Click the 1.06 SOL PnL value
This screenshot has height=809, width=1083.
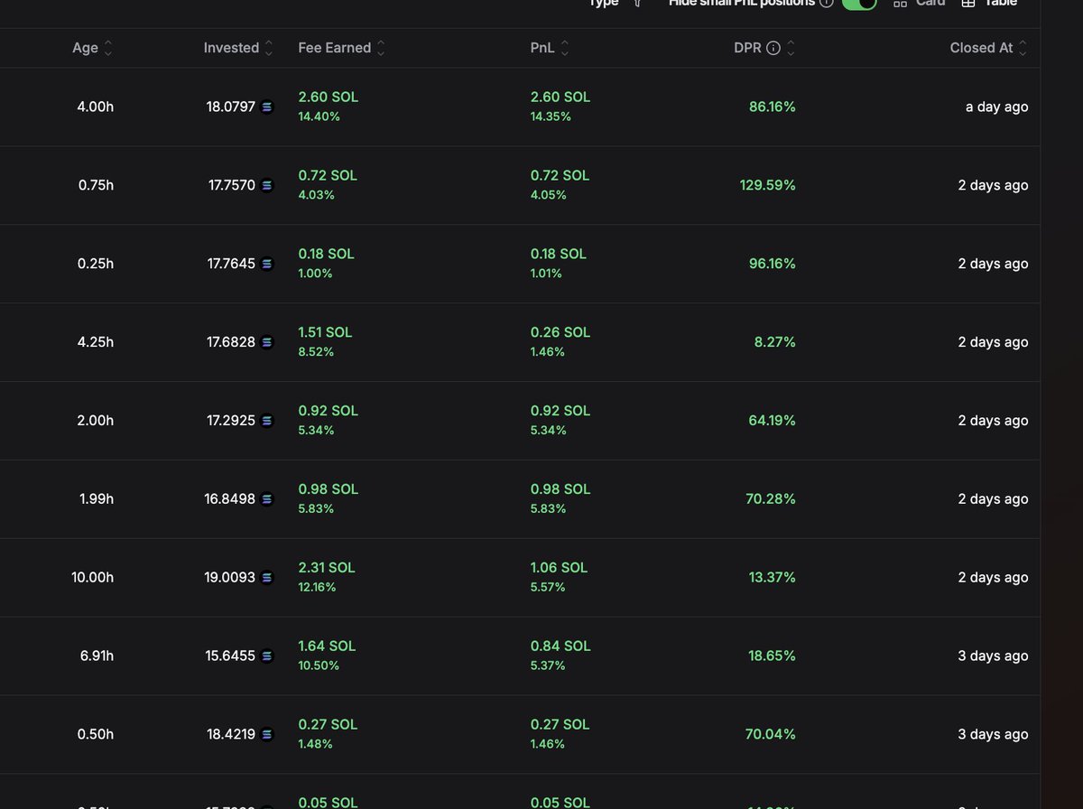pyautogui.click(x=559, y=568)
